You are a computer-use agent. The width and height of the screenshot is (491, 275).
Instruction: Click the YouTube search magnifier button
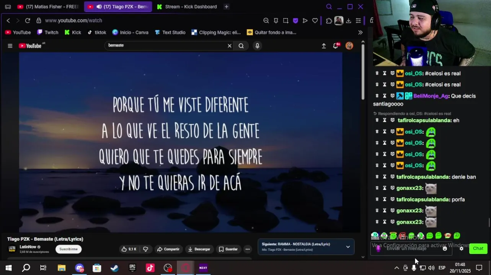tap(241, 46)
